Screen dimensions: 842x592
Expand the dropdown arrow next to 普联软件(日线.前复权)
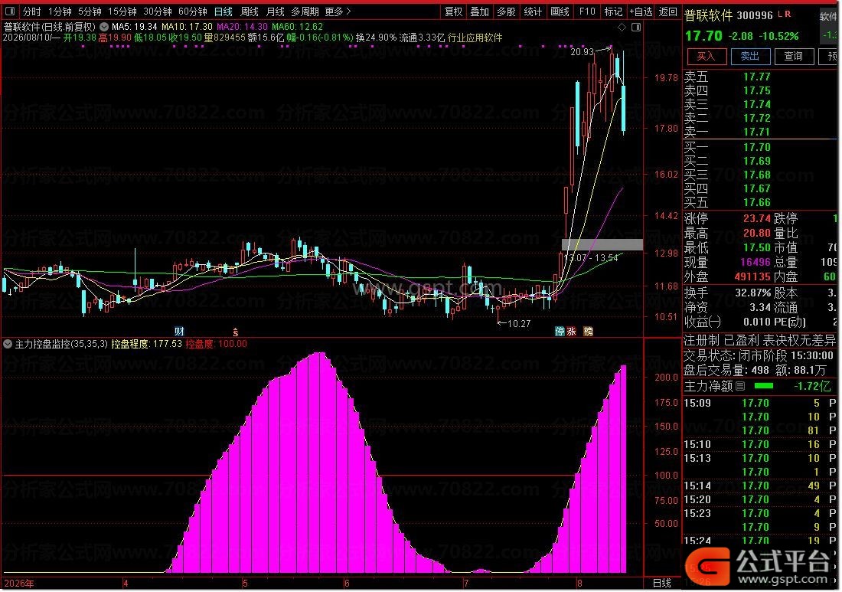103,26
